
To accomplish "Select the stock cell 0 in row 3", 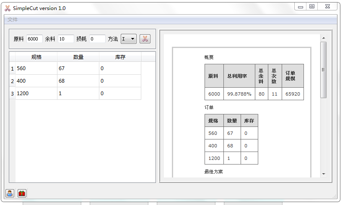I will (120, 94).
